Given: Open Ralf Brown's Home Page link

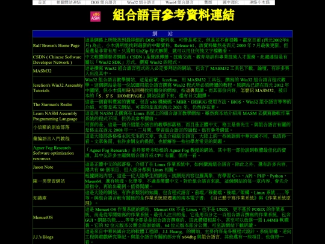Looking at the screenshot, I should (x=56, y=45).
